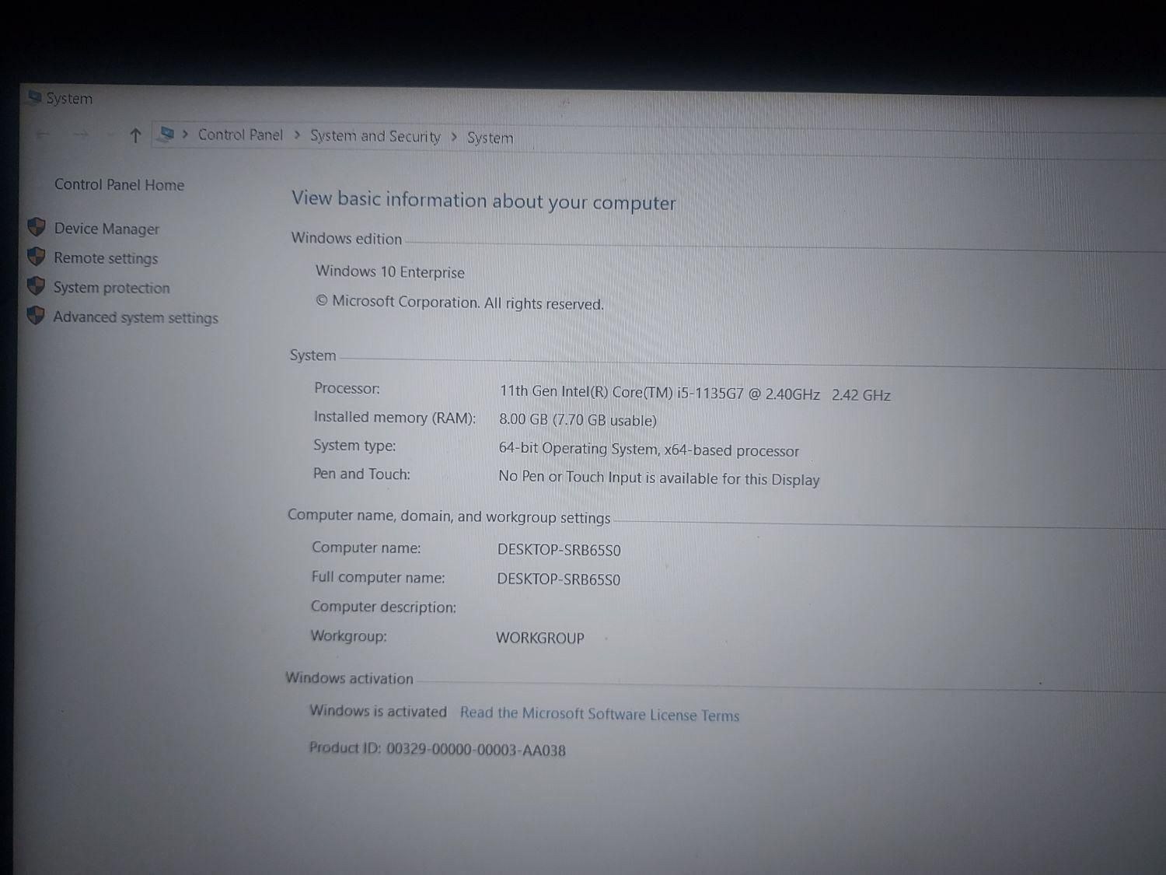The width and height of the screenshot is (1166, 875).
Task: Expand the chevron after Control Panel breadcrumb
Action: tap(297, 135)
